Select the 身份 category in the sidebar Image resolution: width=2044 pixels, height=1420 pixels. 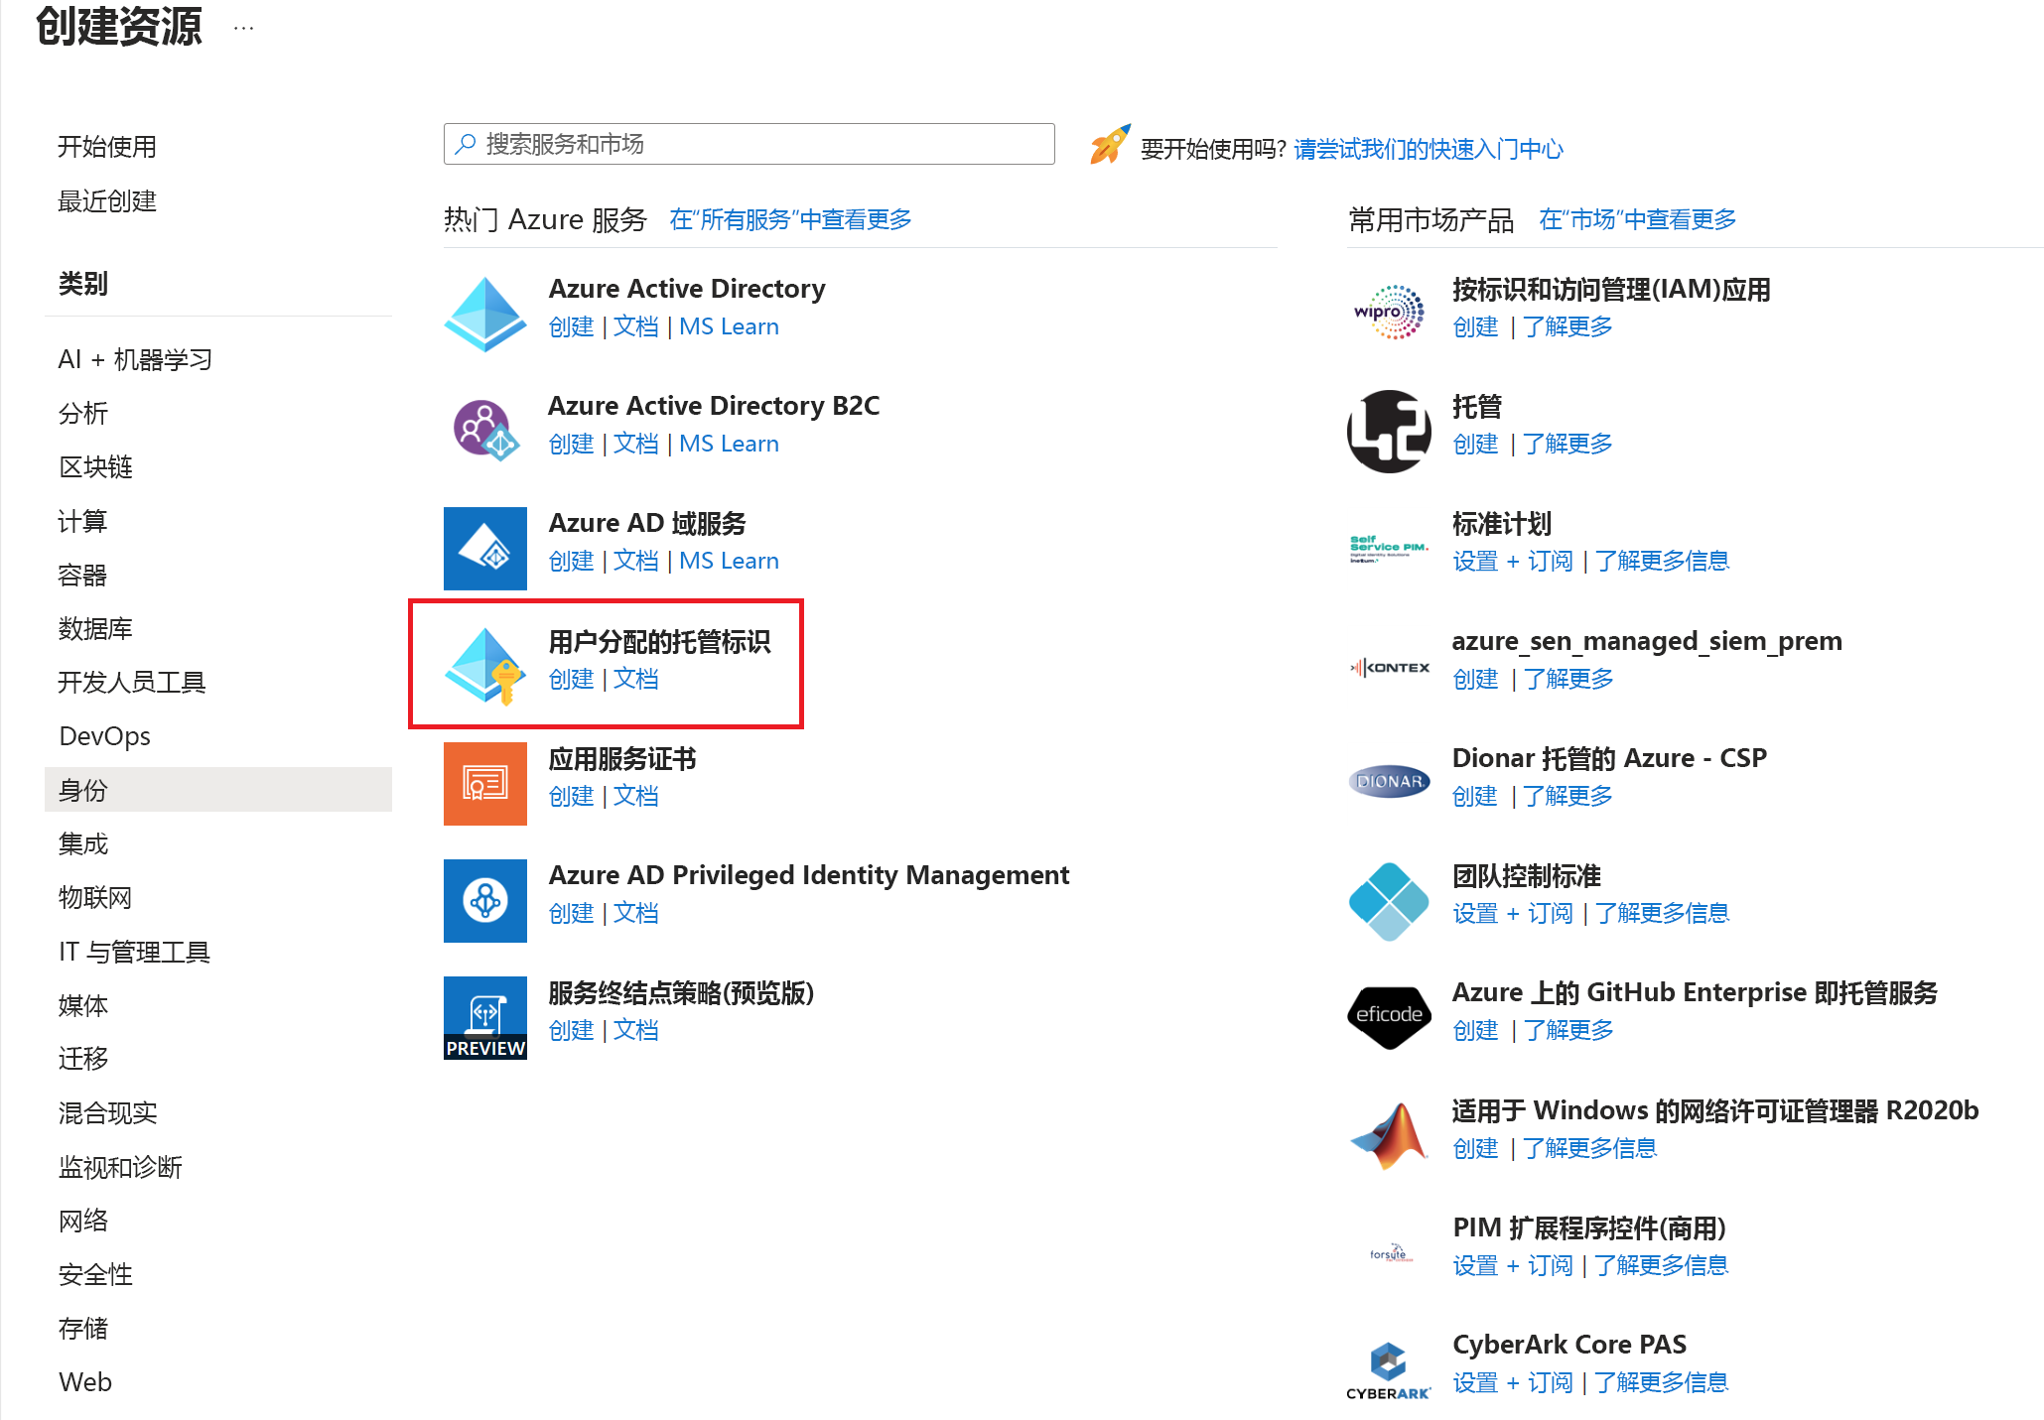(80, 789)
